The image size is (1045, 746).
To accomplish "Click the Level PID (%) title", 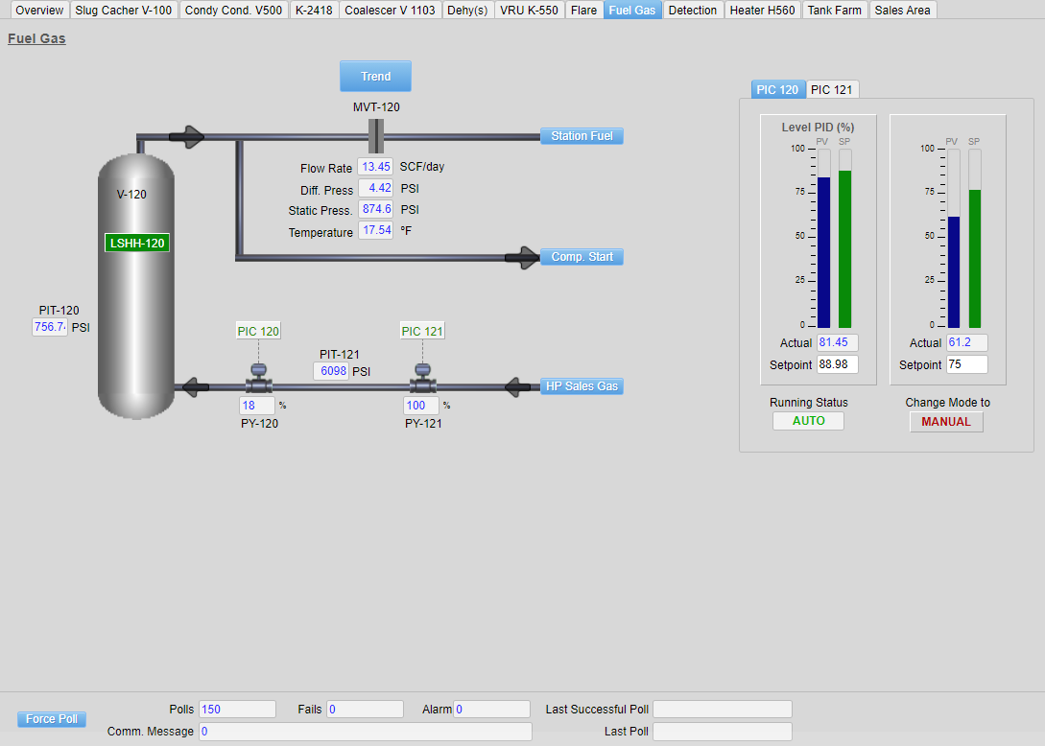I will 818,127.
